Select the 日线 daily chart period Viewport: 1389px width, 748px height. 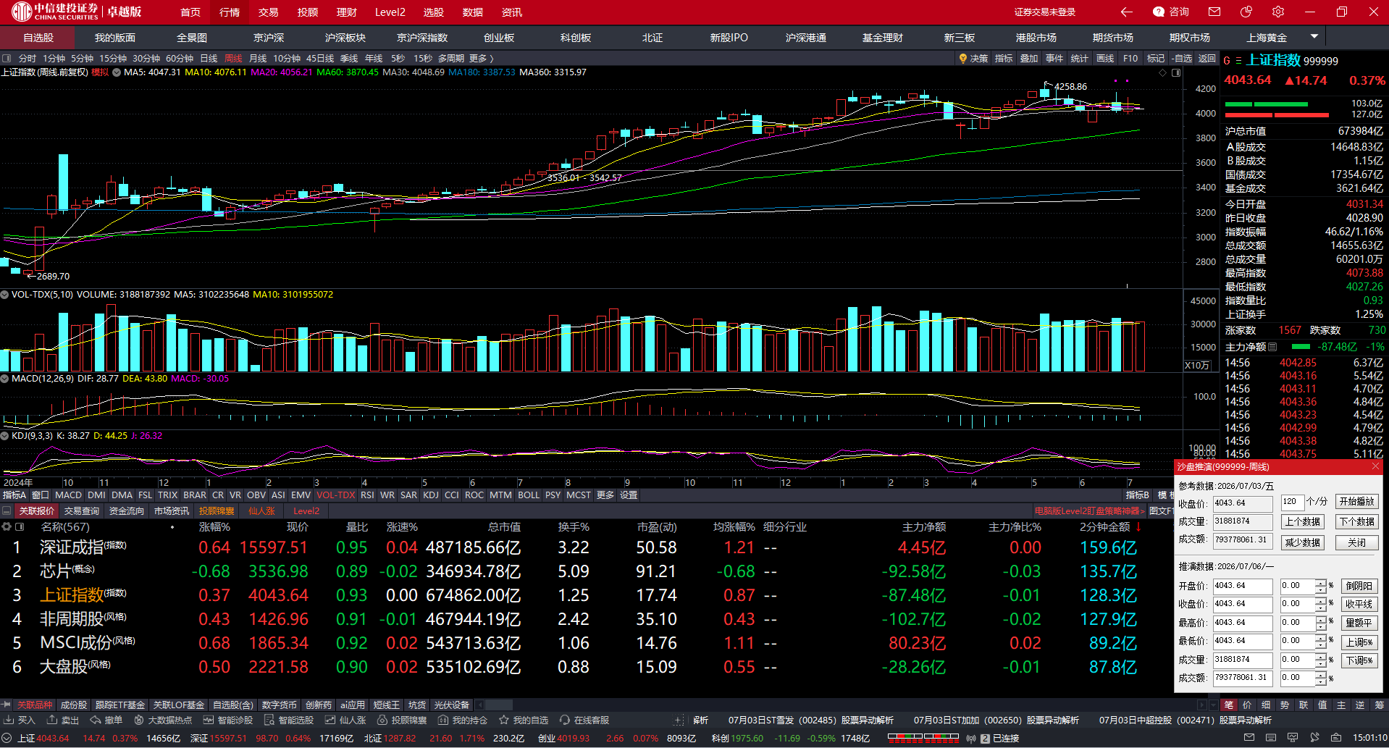point(209,59)
